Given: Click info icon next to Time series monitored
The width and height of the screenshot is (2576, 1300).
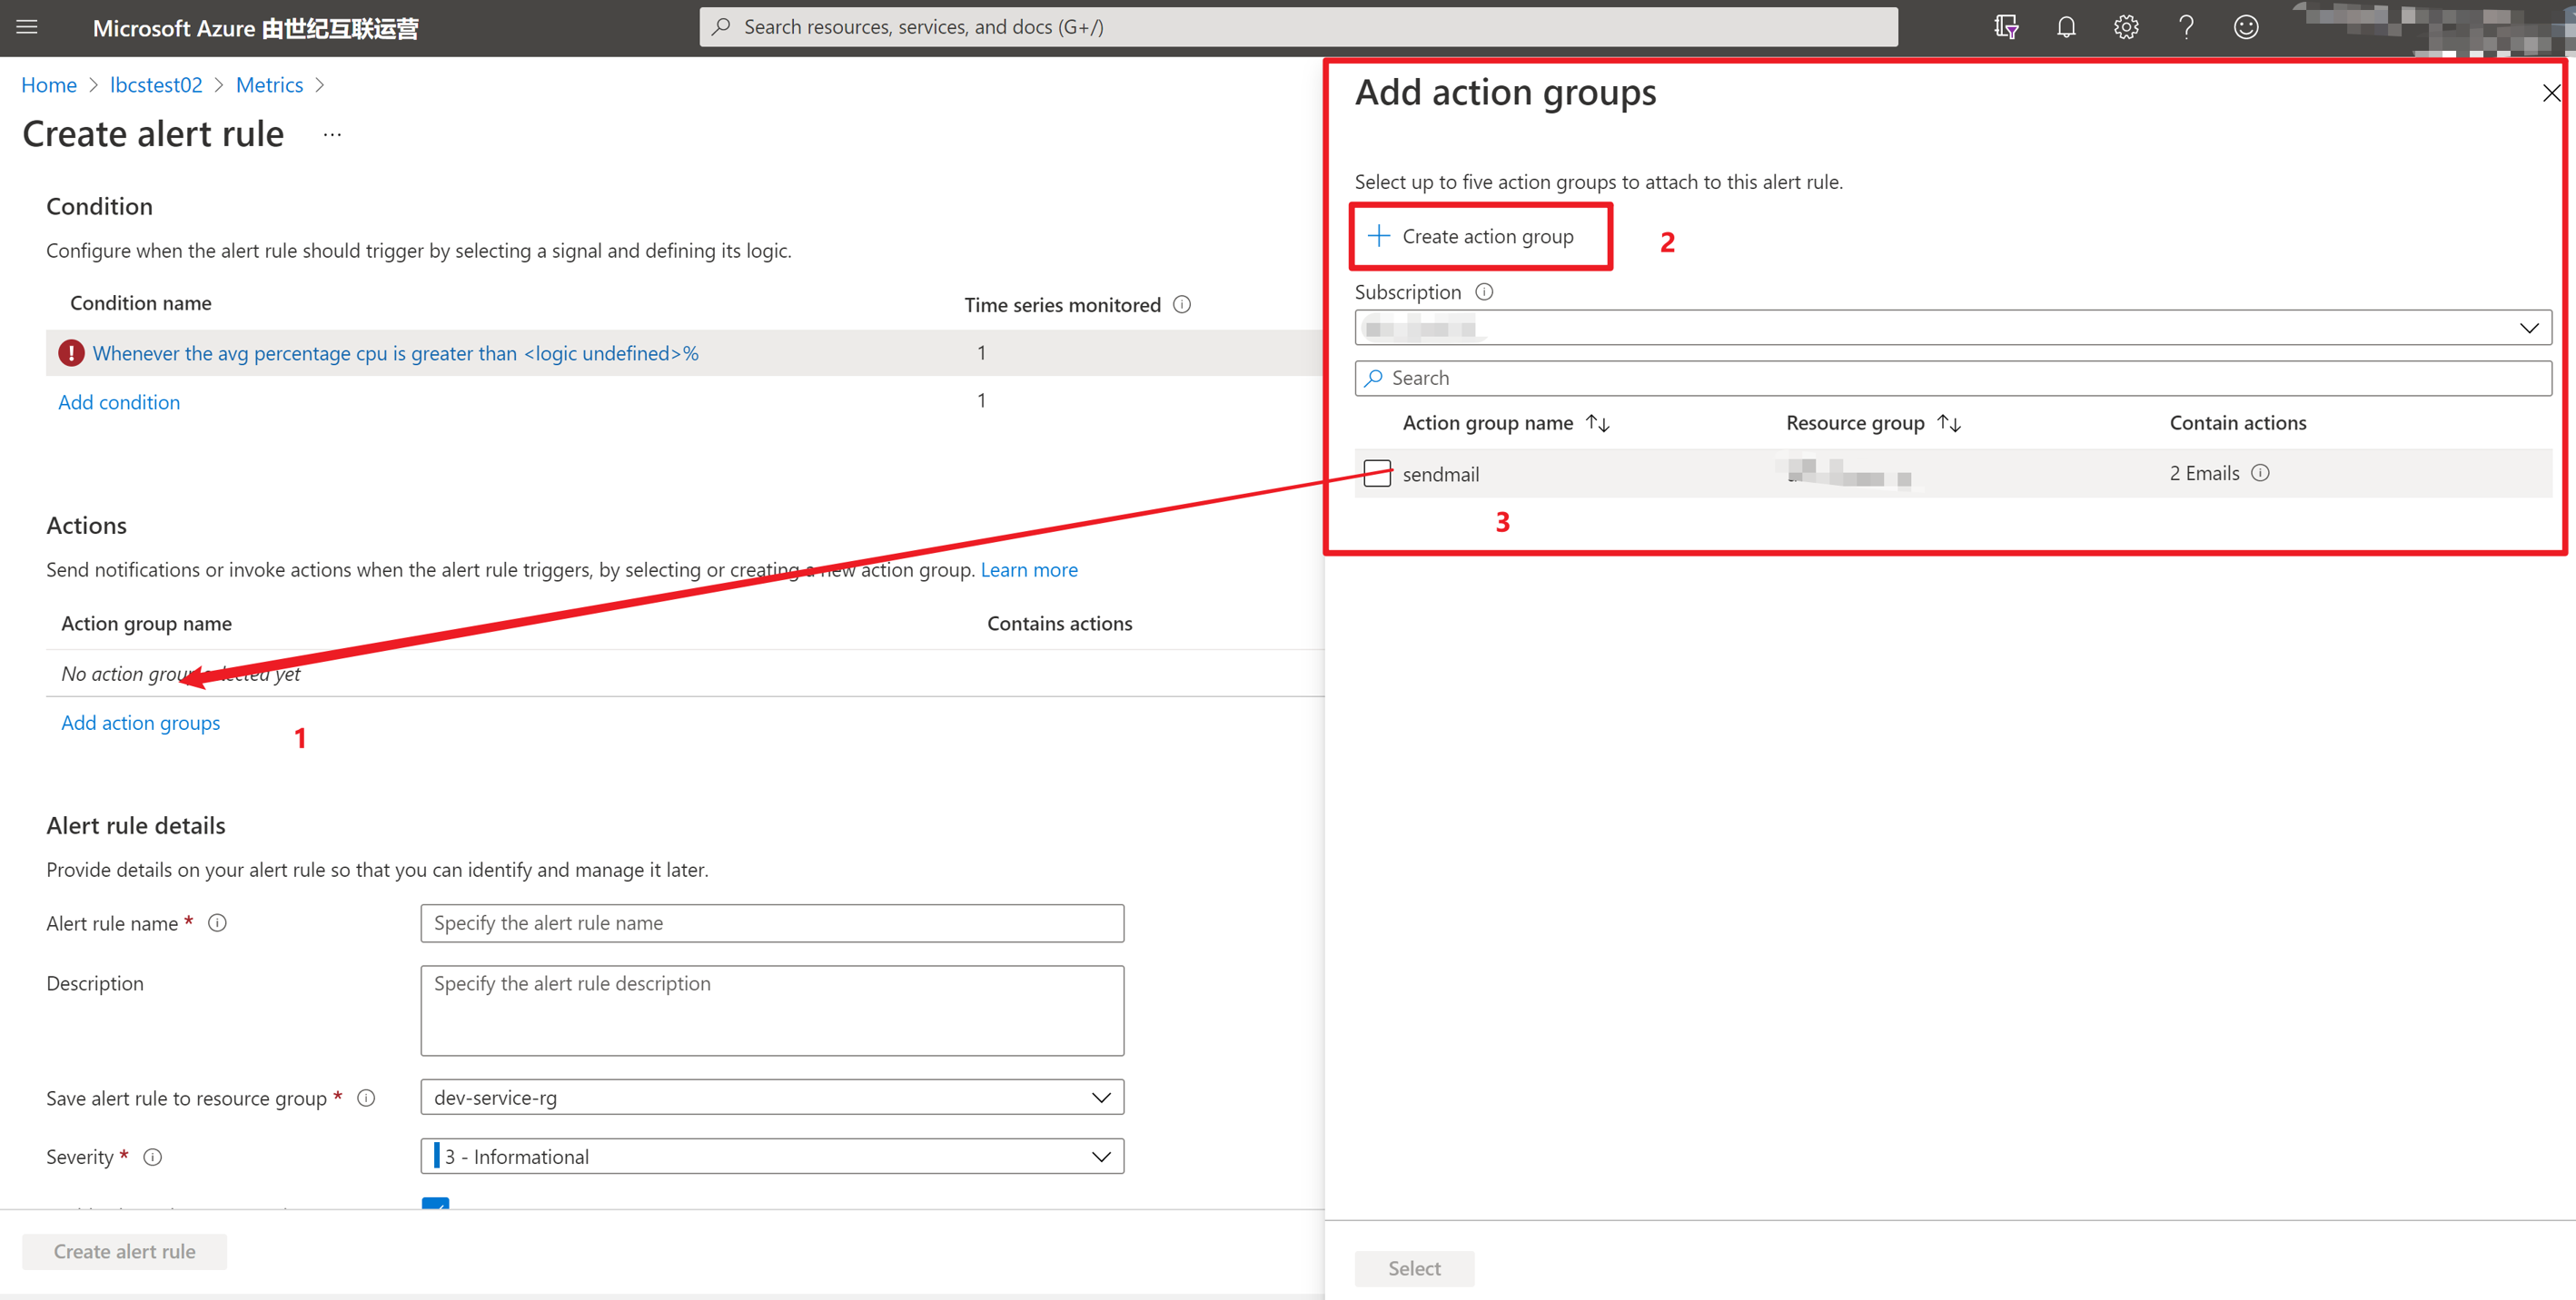Looking at the screenshot, I should (x=1182, y=305).
